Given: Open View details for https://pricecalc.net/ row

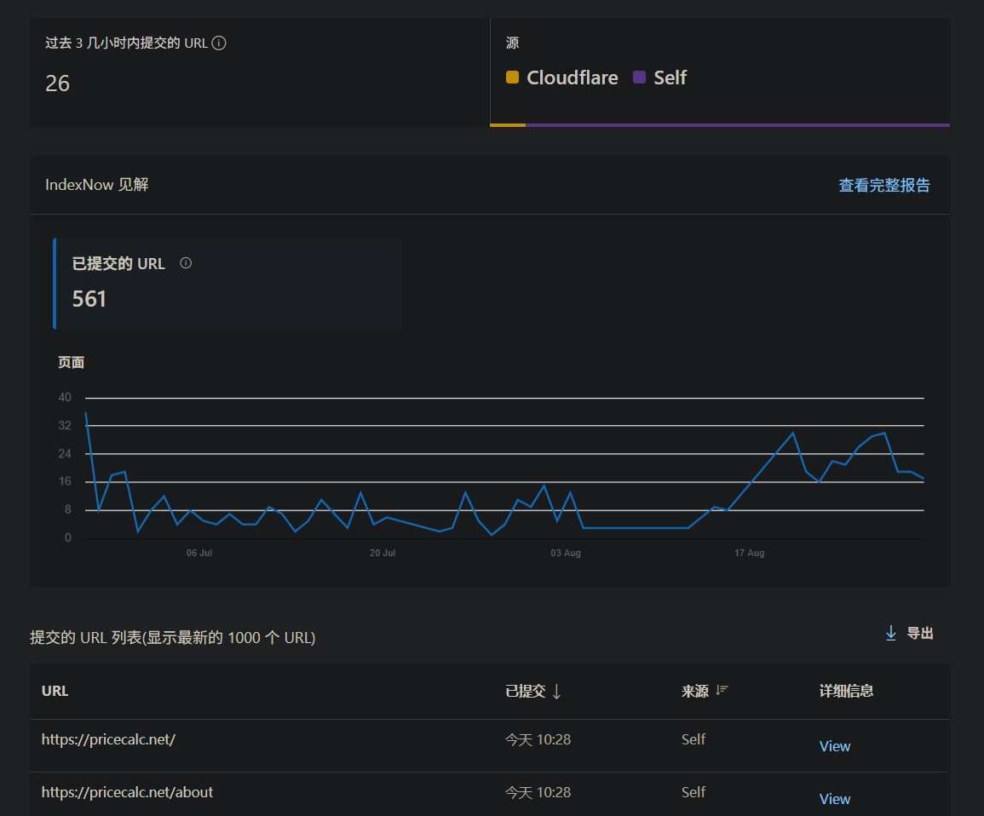Looking at the screenshot, I should 835,746.
